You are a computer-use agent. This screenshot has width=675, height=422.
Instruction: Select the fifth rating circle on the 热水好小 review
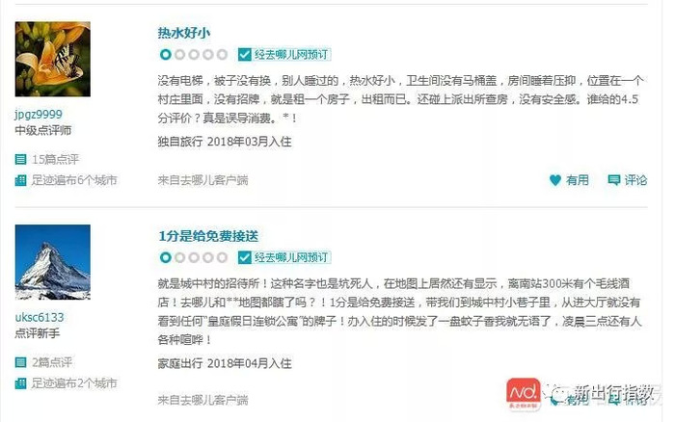pos(222,55)
